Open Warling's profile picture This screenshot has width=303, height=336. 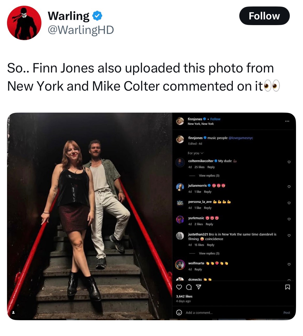[x=24, y=23]
